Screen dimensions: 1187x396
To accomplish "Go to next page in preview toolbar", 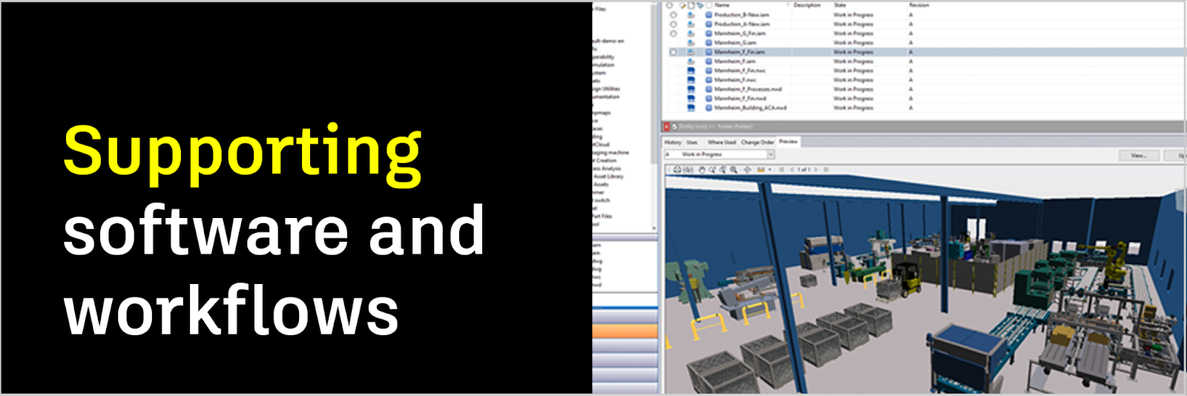I will click(x=816, y=170).
